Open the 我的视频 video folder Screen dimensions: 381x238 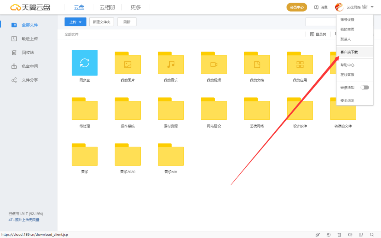click(214, 64)
